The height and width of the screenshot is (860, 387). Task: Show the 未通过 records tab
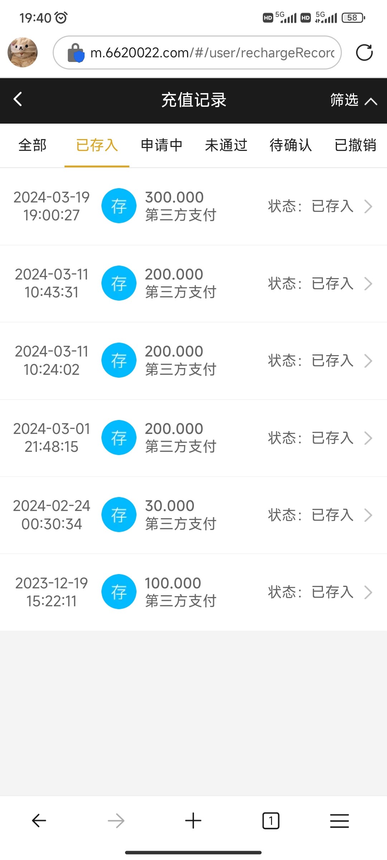coord(226,145)
